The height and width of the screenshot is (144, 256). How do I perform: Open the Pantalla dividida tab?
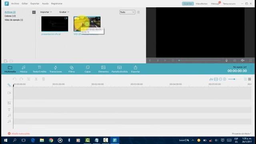point(120,69)
